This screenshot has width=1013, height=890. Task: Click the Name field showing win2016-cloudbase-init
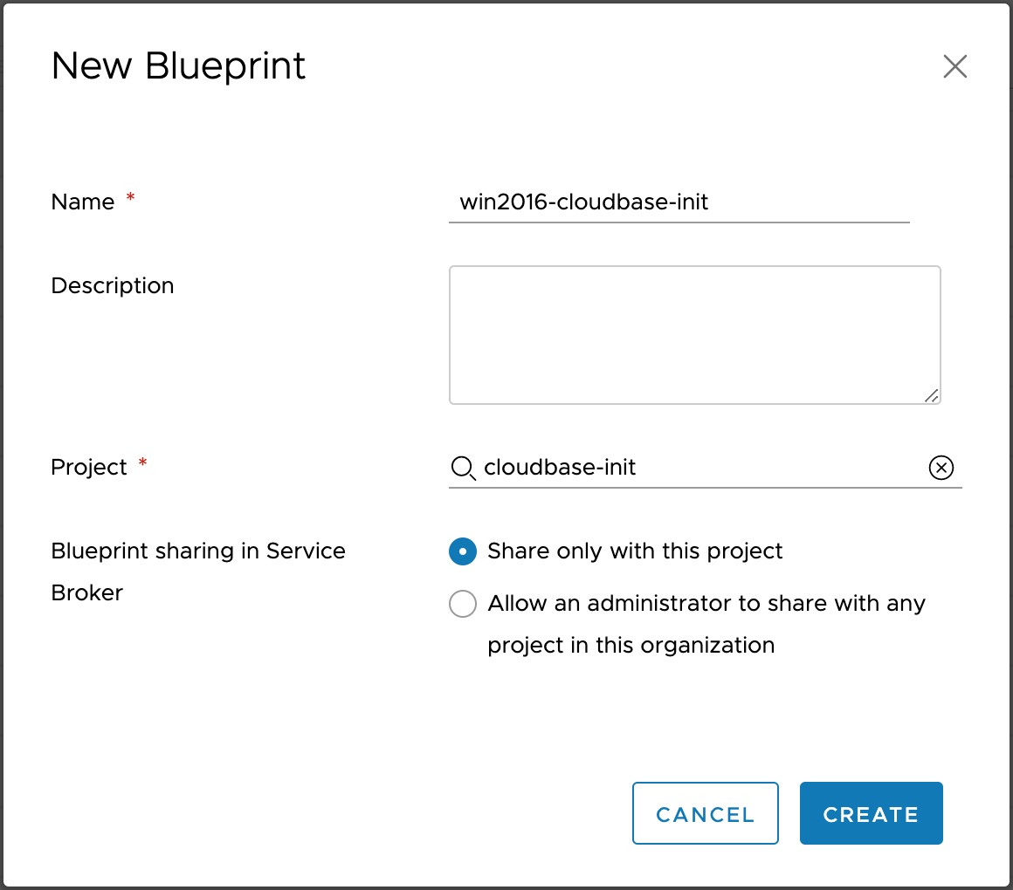(x=679, y=202)
